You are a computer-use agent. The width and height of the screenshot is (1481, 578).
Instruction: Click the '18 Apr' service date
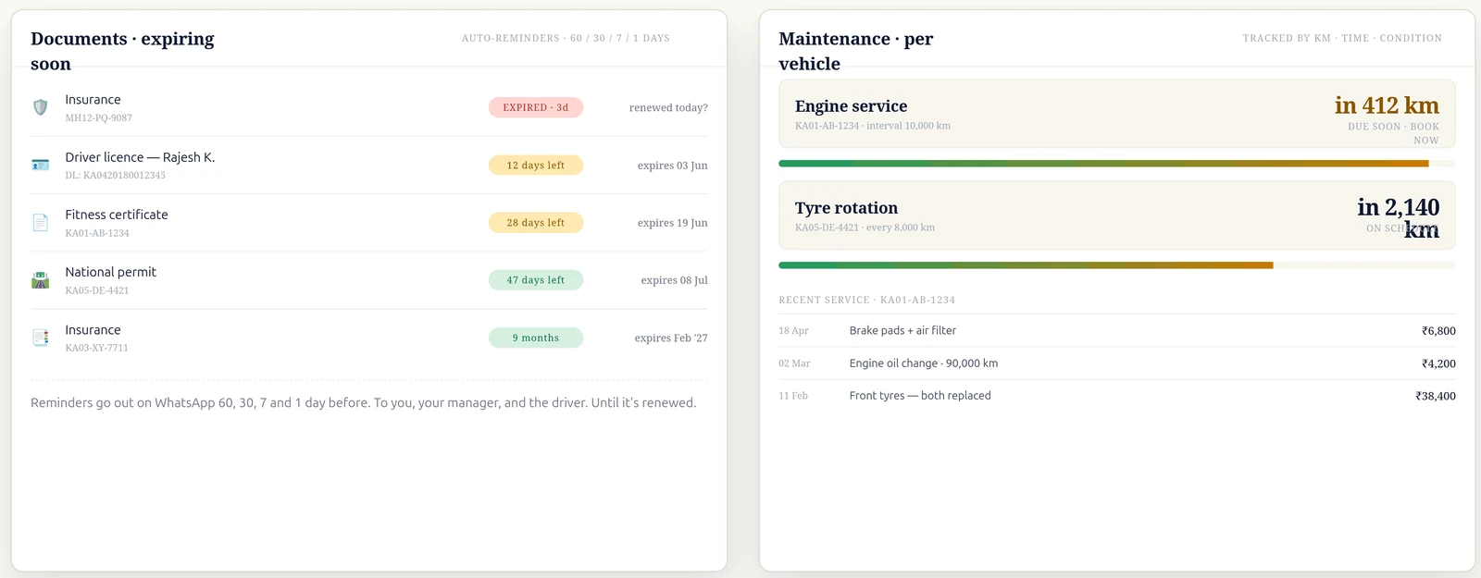pos(793,331)
